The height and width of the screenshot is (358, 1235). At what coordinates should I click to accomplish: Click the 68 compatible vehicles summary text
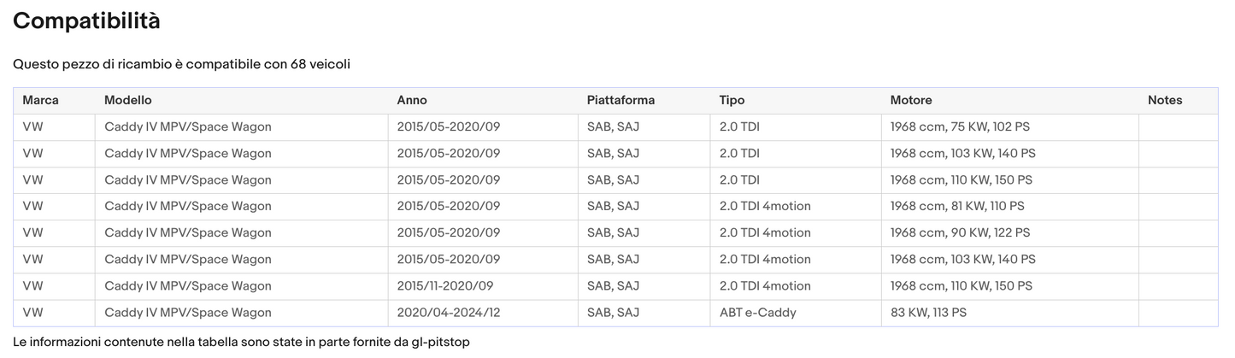click(181, 64)
